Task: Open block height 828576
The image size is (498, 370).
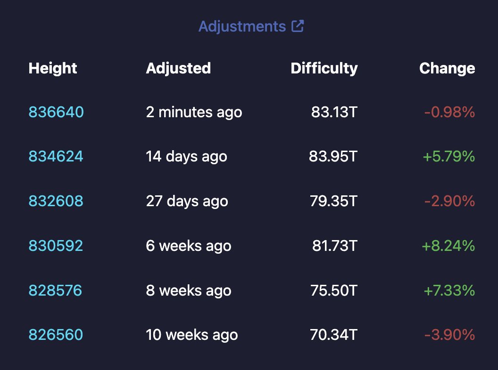Action: coord(56,290)
